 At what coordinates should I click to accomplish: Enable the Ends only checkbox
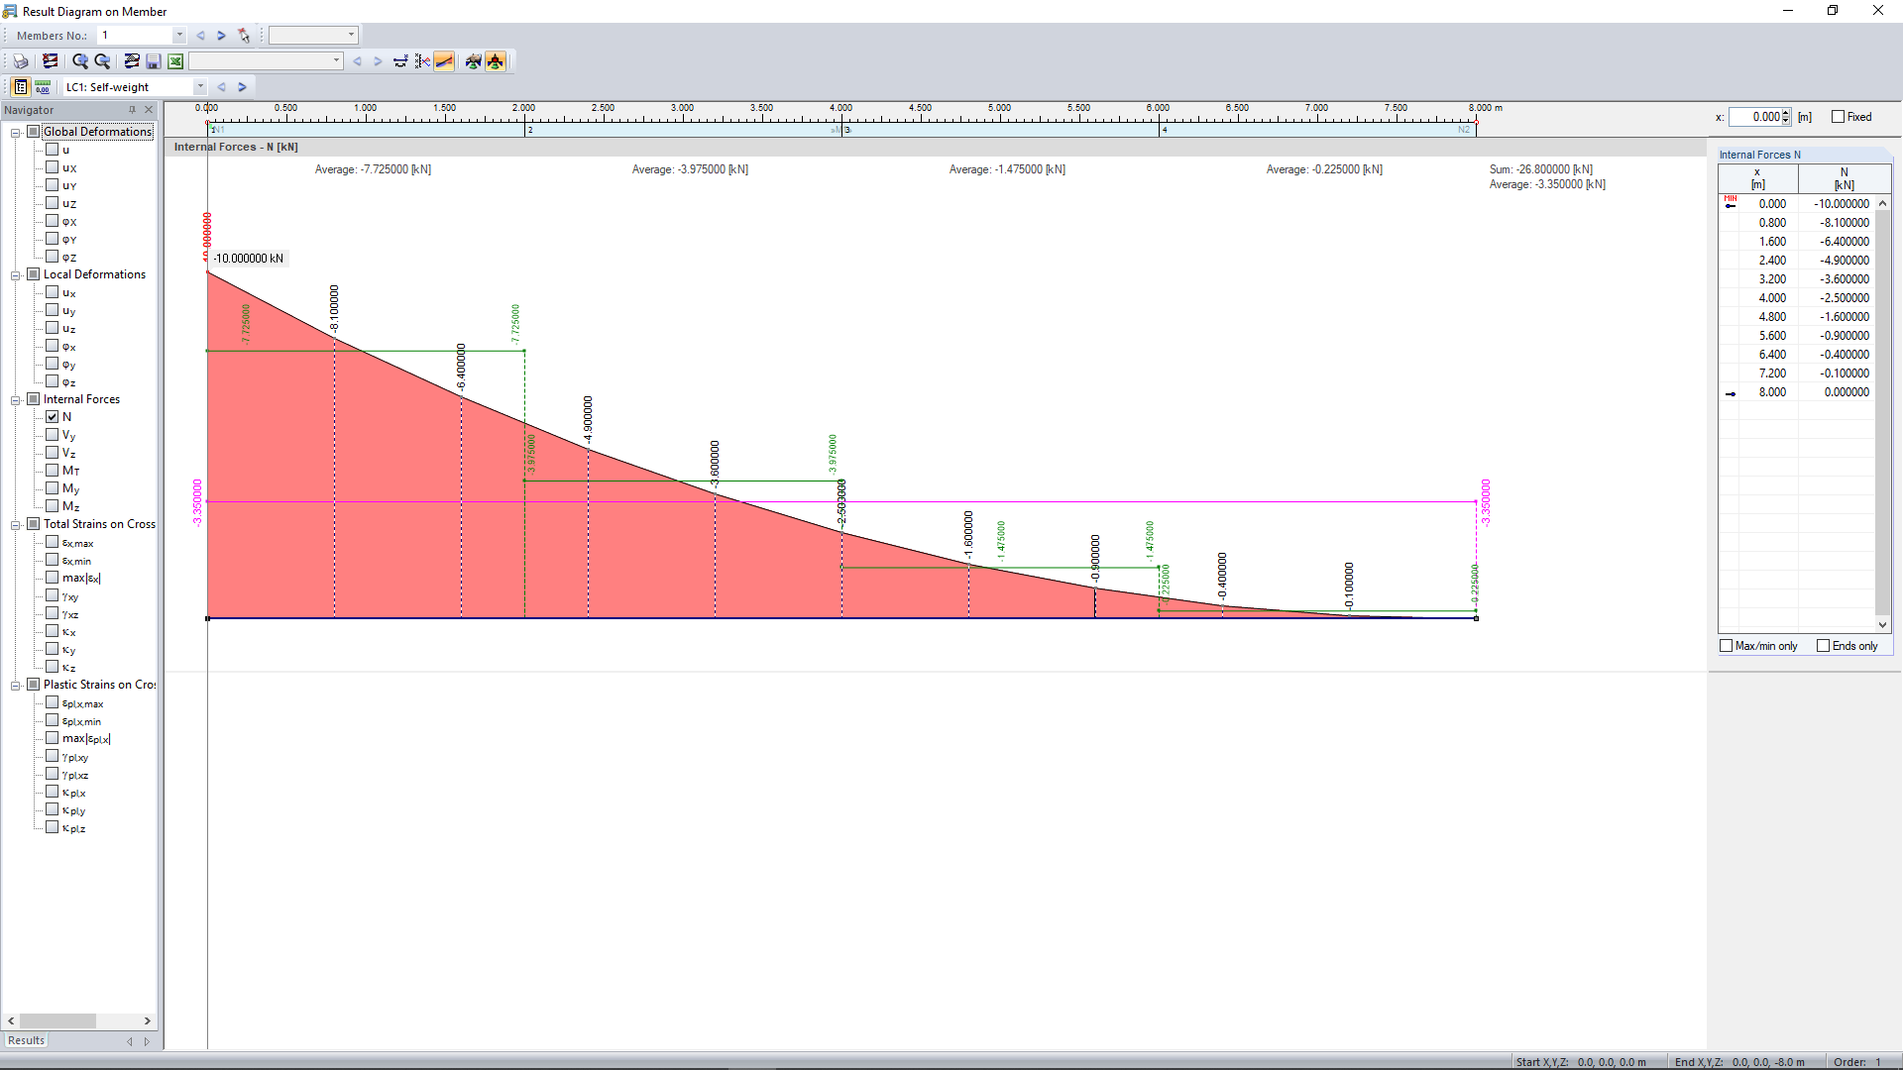click(1823, 646)
